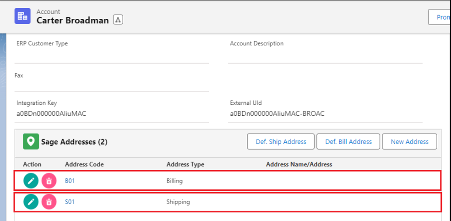
Task: Click the Address Type column header
Action: [185, 164]
